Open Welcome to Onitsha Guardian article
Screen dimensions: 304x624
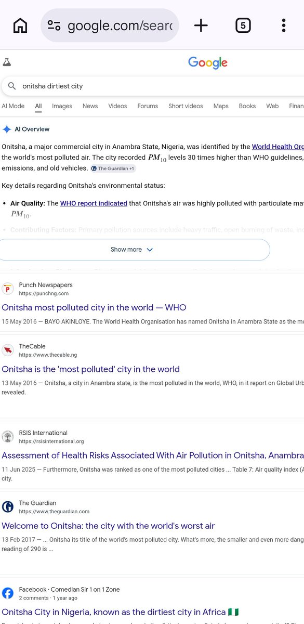click(x=108, y=526)
